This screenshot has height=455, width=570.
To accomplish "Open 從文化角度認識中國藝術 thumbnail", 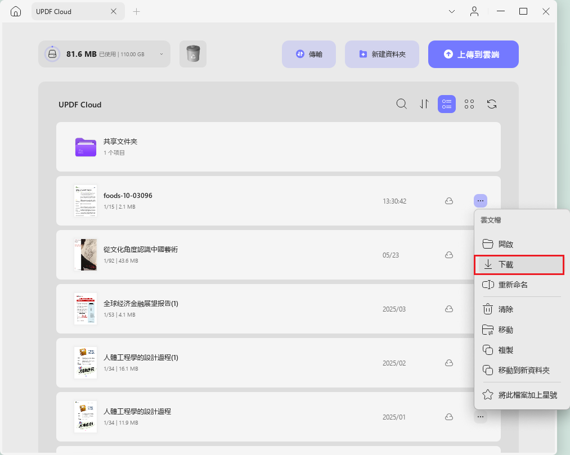I will (86, 255).
